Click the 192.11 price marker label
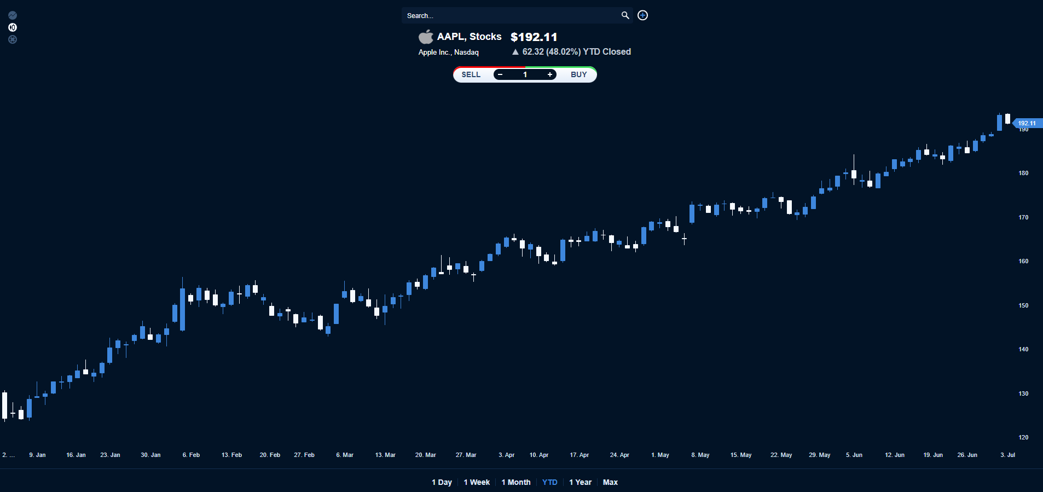Viewport: 1043px width, 492px height. [x=1027, y=123]
